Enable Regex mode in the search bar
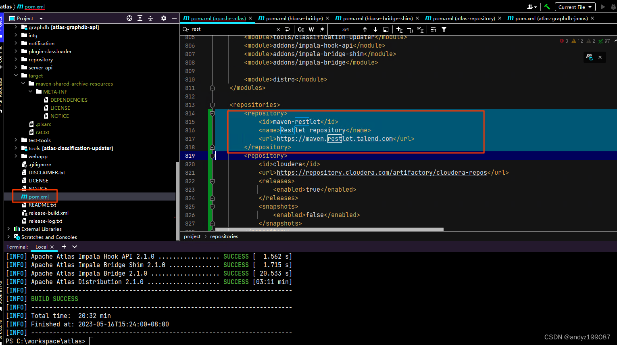The width and height of the screenshot is (617, 345). pos(321,29)
